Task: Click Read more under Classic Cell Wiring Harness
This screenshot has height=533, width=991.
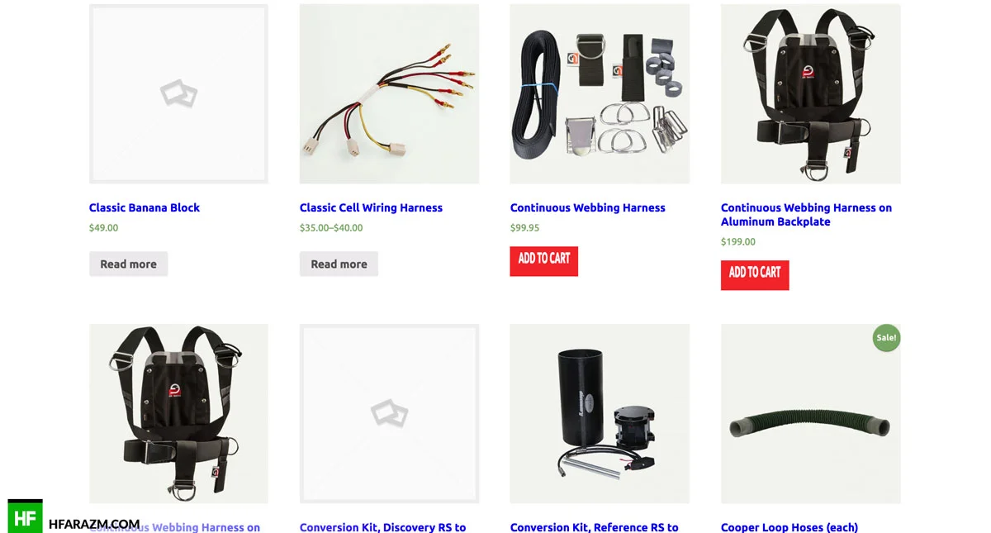Action: (x=339, y=264)
